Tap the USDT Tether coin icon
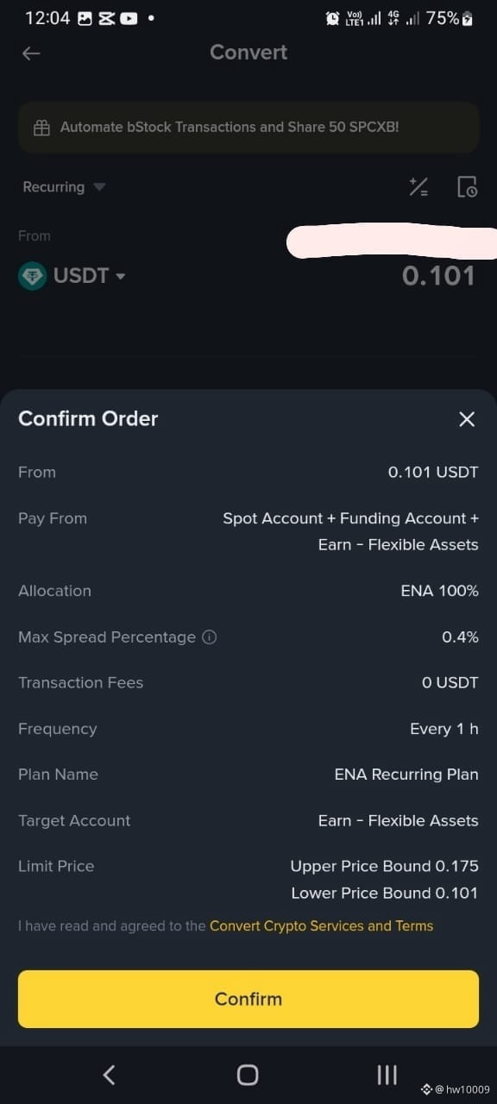 tap(32, 276)
